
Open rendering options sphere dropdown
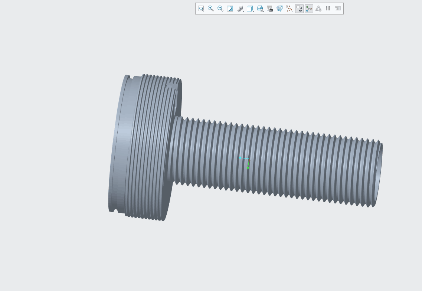click(x=240, y=9)
